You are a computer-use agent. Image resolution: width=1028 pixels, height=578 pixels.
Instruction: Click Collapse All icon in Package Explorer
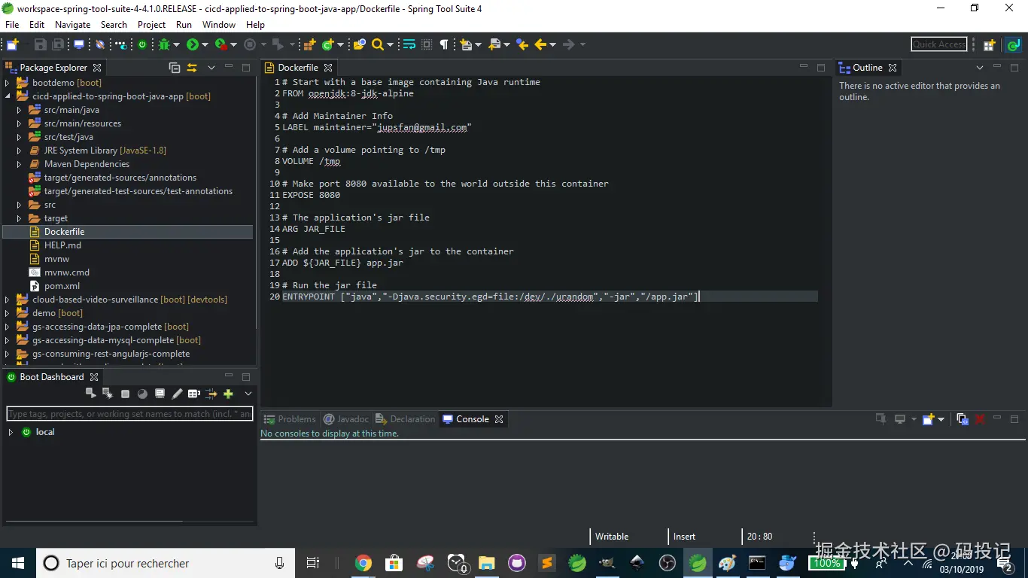[175, 68]
